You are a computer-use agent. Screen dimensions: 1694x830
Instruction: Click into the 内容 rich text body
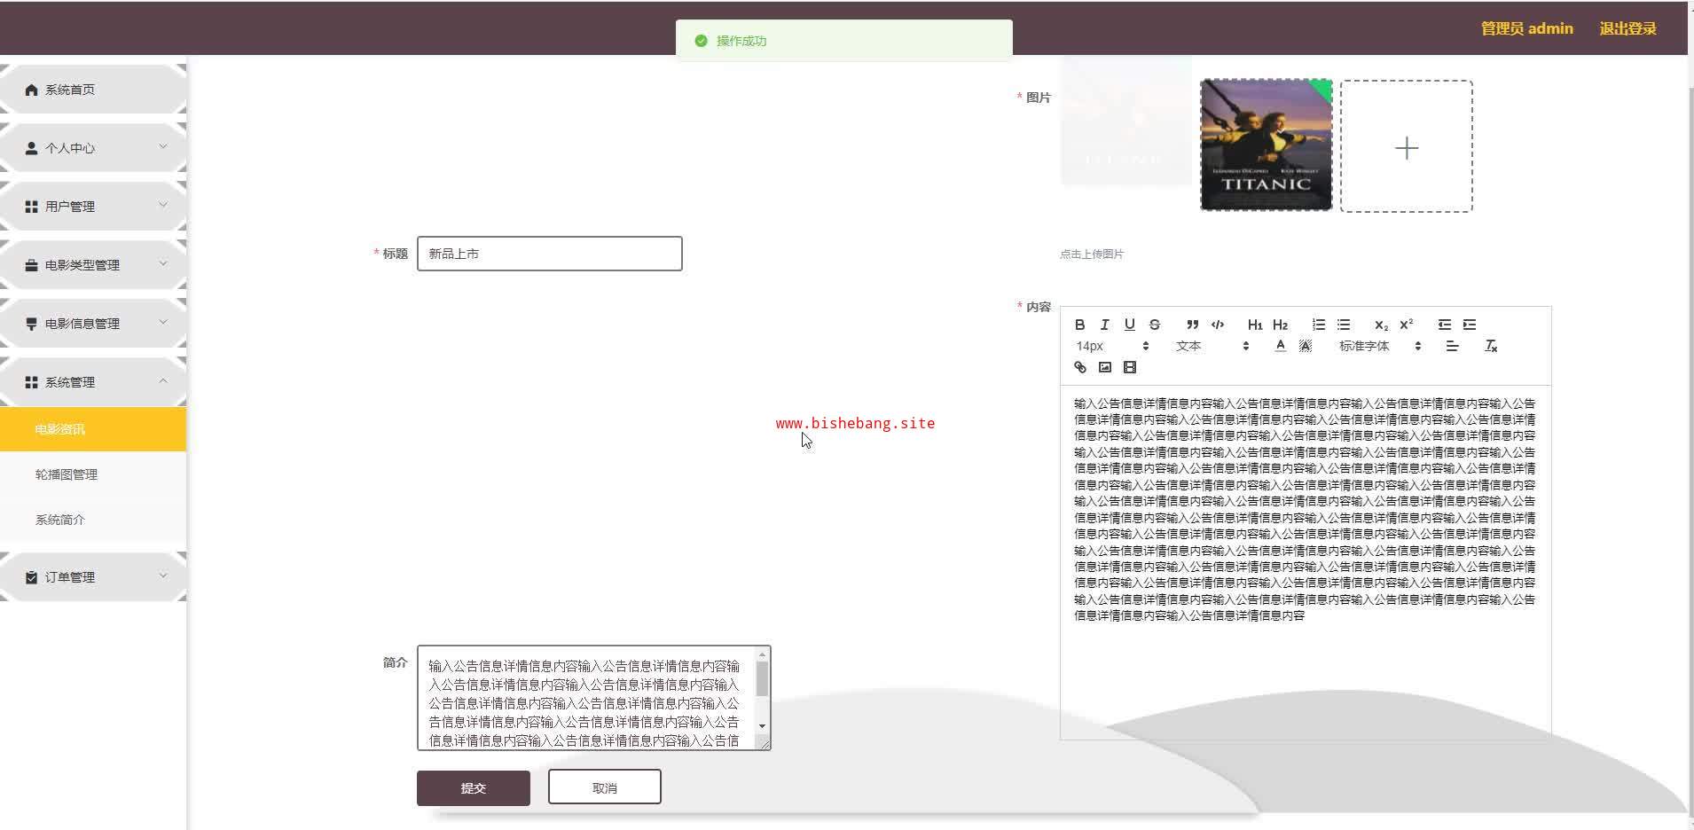tap(1306, 561)
